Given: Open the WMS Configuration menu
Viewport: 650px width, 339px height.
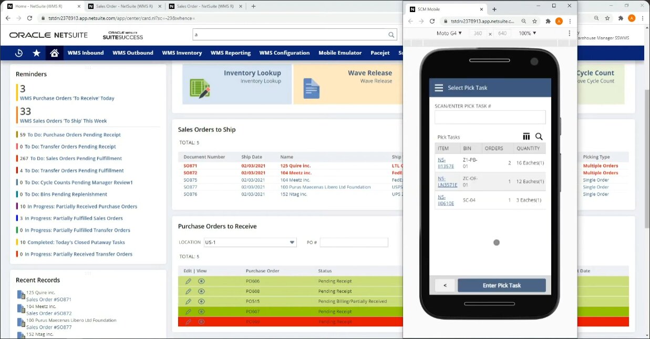Looking at the screenshot, I should 284,53.
